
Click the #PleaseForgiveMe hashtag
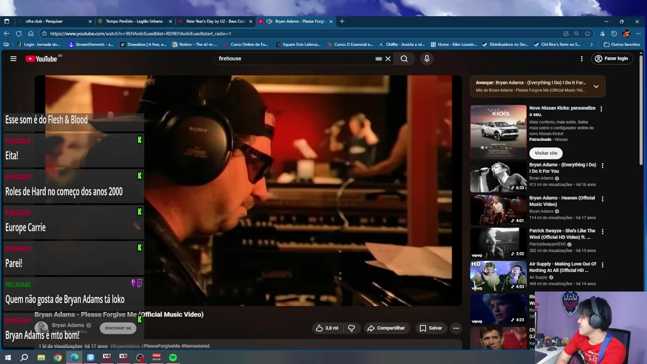[x=161, y=346]
